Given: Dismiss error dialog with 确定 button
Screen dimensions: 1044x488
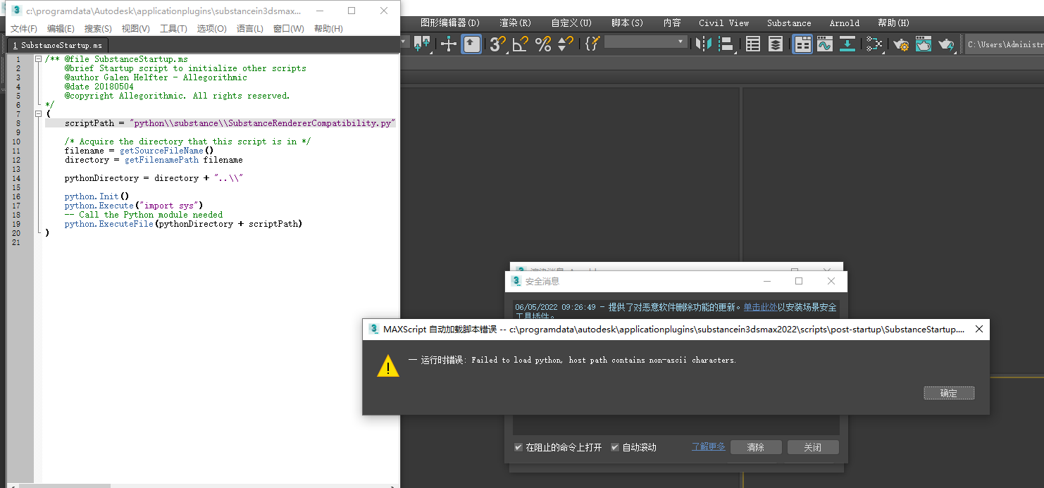Looking at the screenshot, I should pos(949,393).
